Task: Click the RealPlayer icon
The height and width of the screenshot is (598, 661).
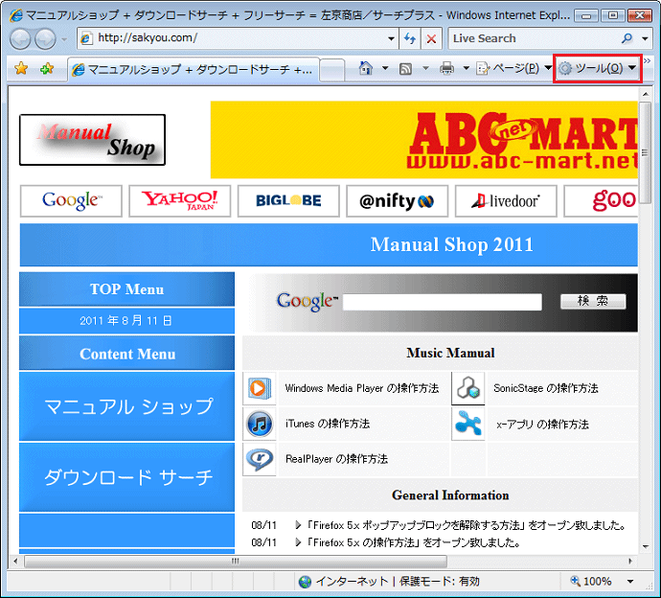Action: pyautogui.click(x=260, y=459)
